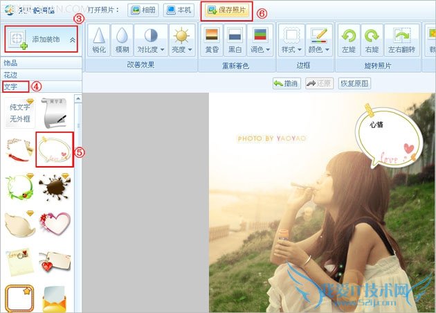The width and height of the screenshot is (436, 313).
Task: Select the notepaper with chili frame
Action: point(19,150)
